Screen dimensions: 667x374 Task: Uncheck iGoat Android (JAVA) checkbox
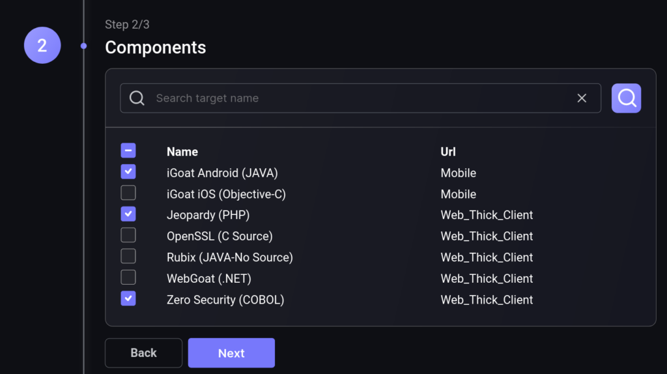128,172
